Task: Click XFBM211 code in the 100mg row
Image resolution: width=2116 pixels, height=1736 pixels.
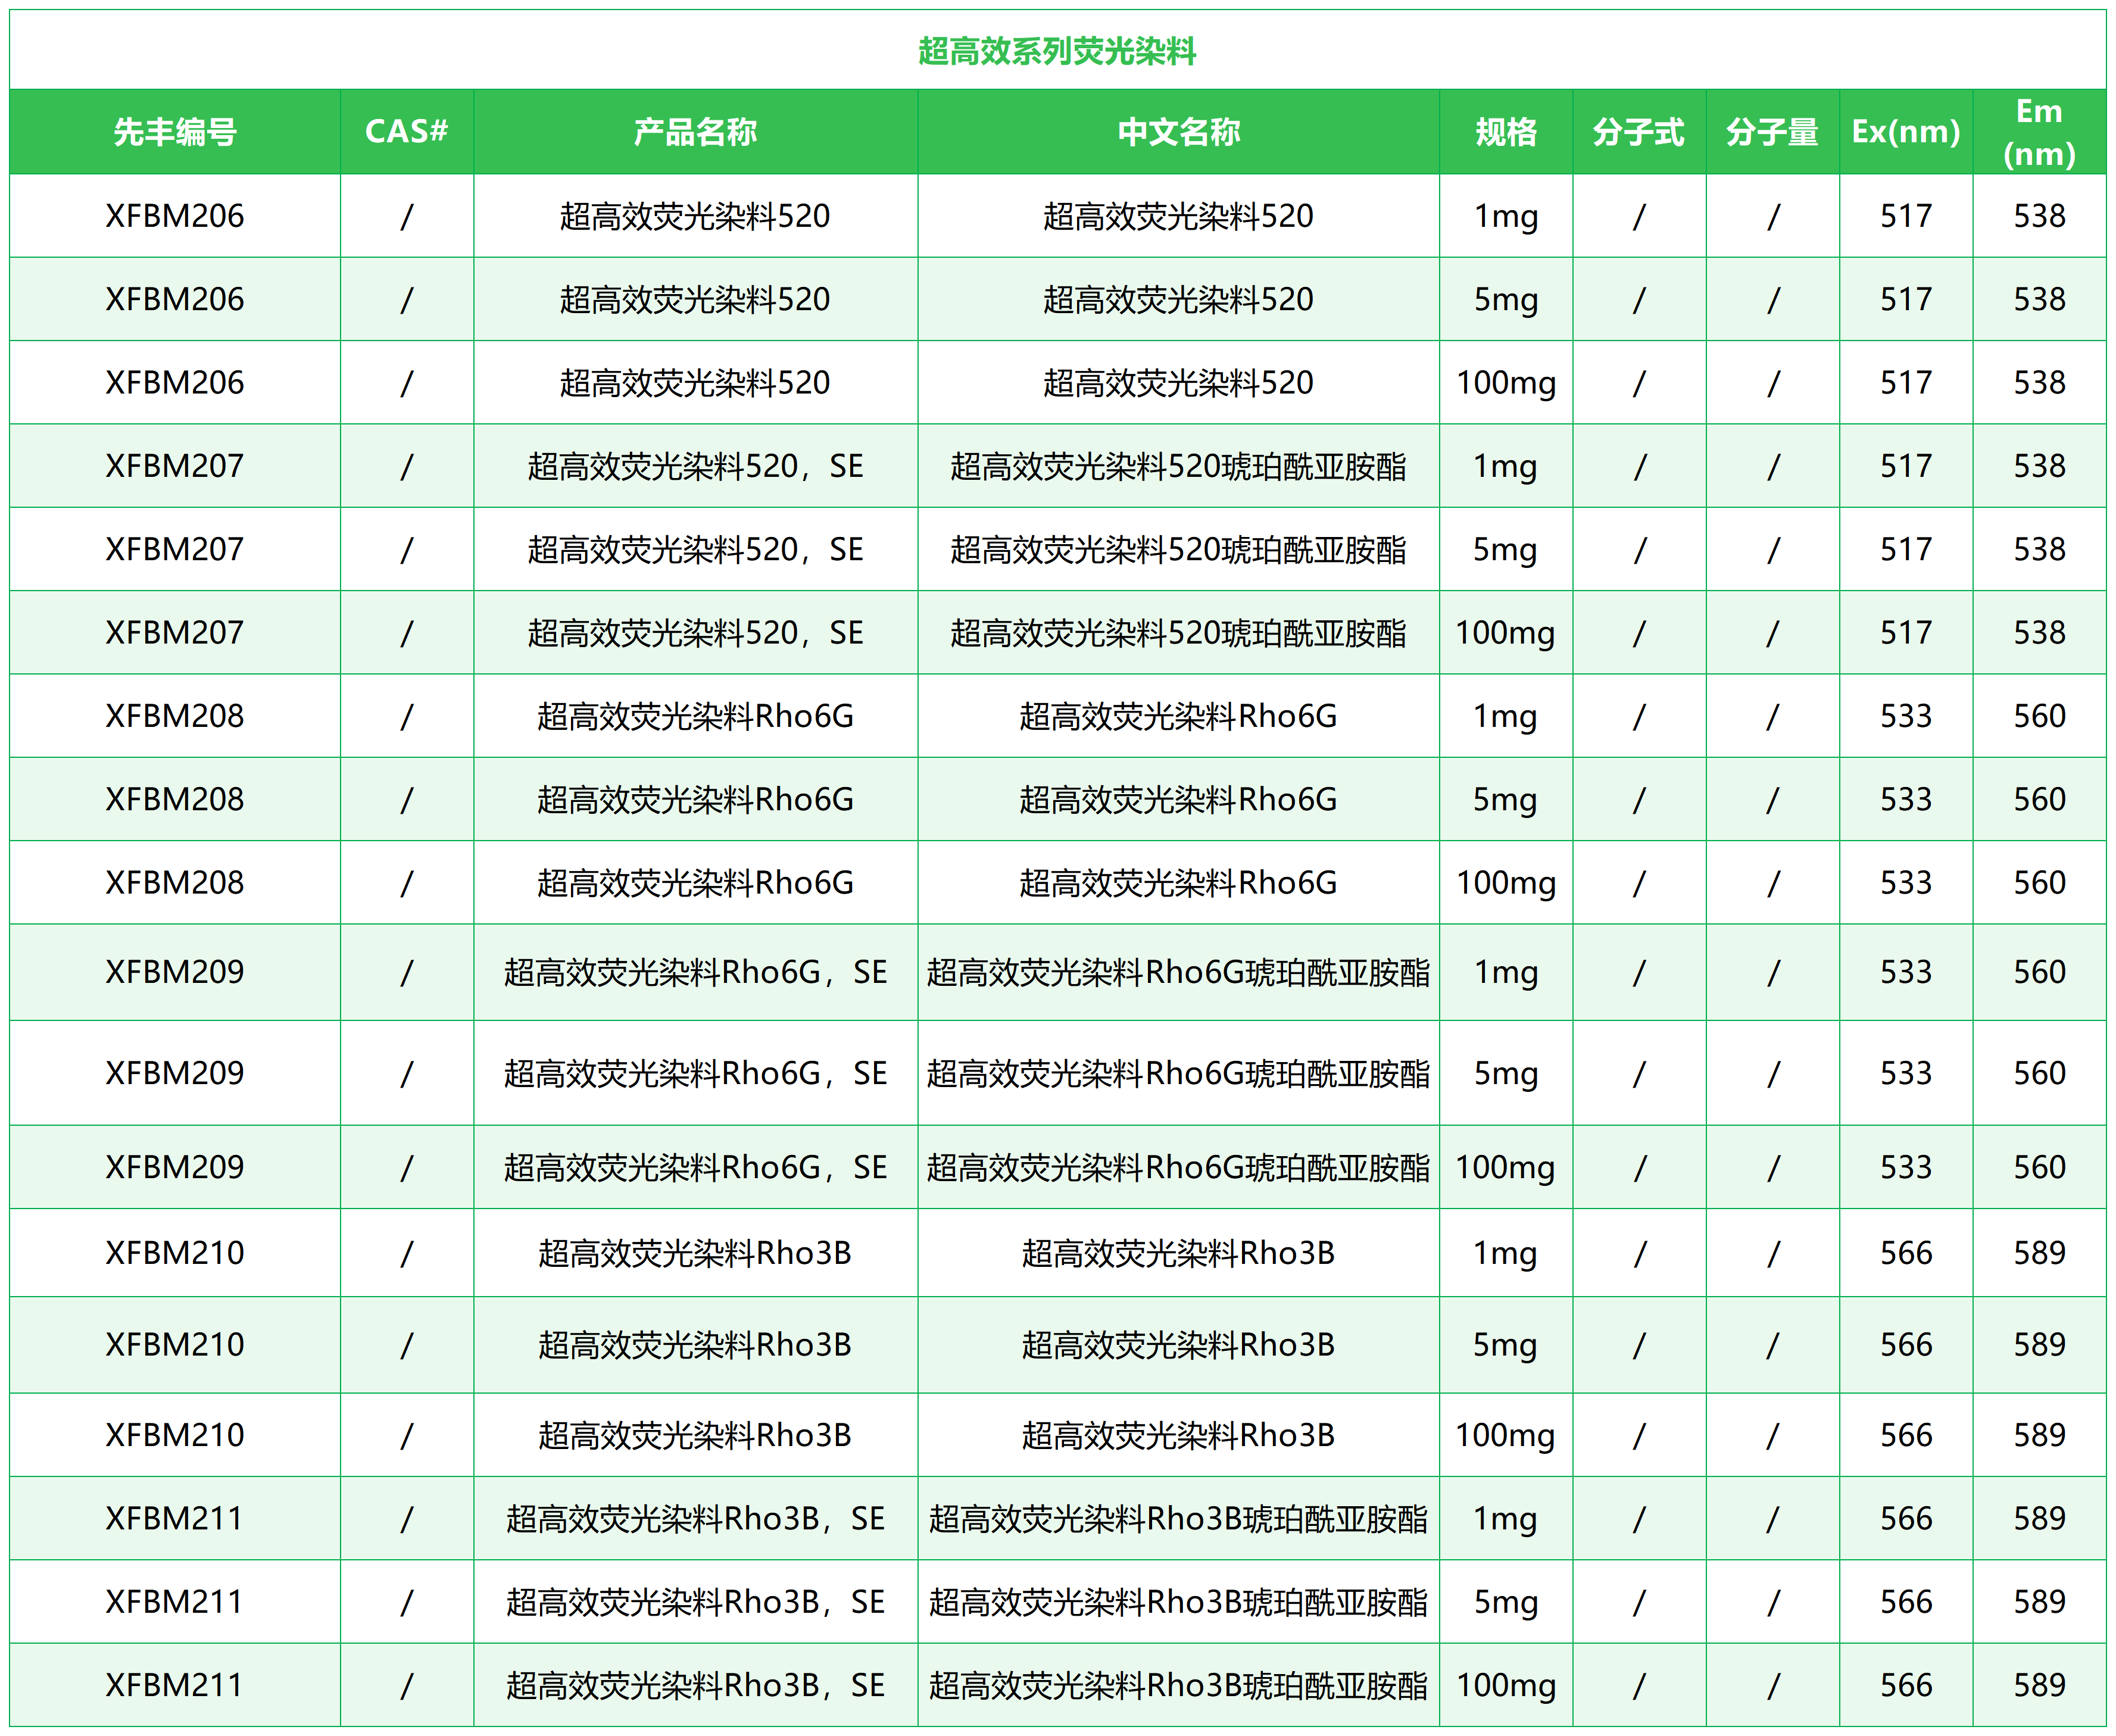Action: pos(175,1685)
